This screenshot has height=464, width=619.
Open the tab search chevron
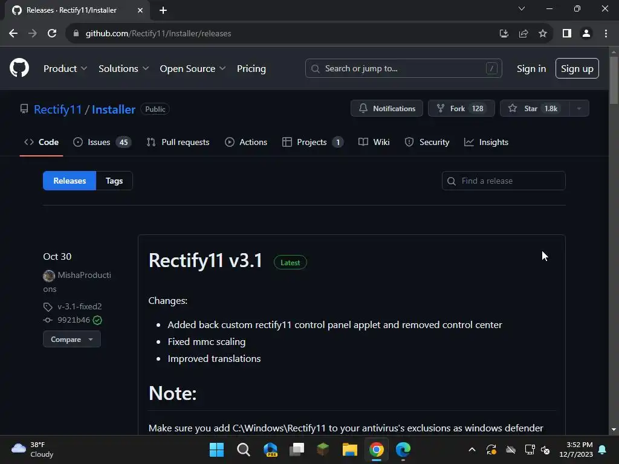pyautogui.click(x=522, y=8)
